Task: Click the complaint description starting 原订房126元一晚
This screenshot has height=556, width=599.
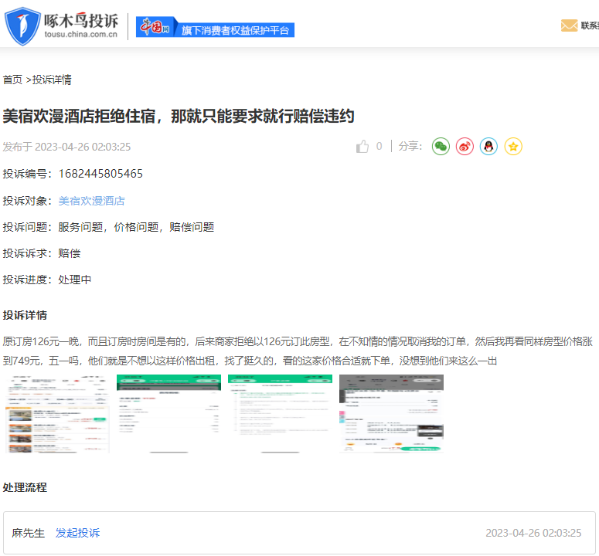Action: click(x=298, y=351)
